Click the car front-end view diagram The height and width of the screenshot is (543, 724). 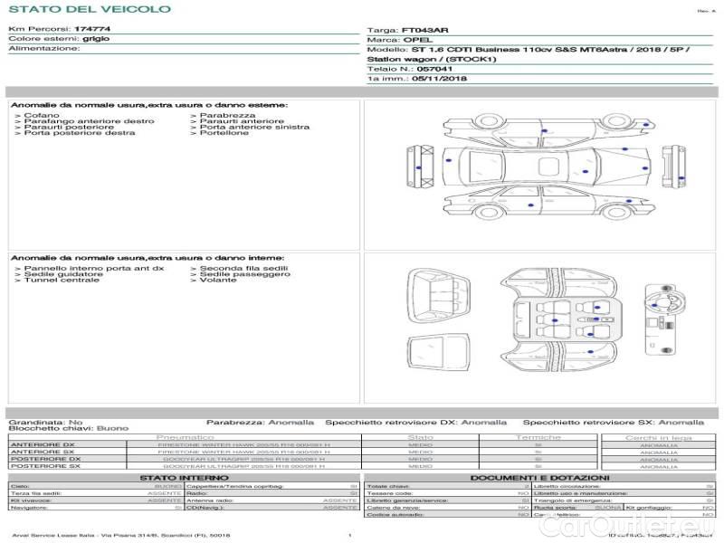pyautogui.click(x=673, y=167)
